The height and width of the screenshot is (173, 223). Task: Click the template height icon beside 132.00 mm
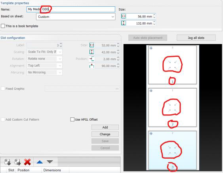tap(124, 23)
